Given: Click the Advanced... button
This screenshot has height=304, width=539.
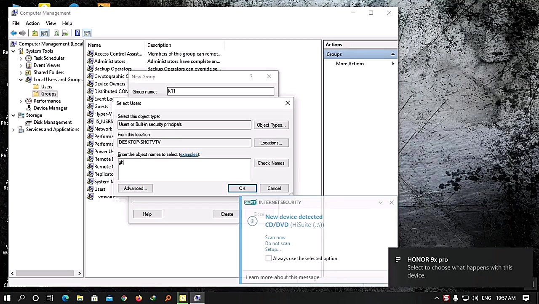Looking at the screenshot, I should (135, 188).
